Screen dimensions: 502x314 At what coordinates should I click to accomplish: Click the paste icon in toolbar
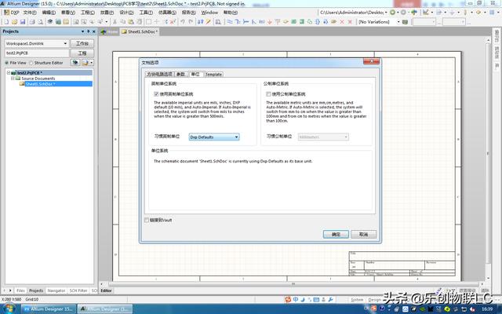[x=131, y=22]
